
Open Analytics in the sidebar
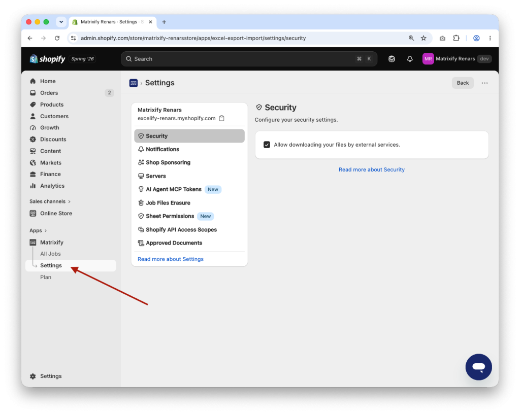coord(71,186)
